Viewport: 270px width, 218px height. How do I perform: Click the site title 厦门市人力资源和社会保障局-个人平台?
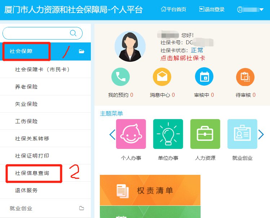point(73,10)
